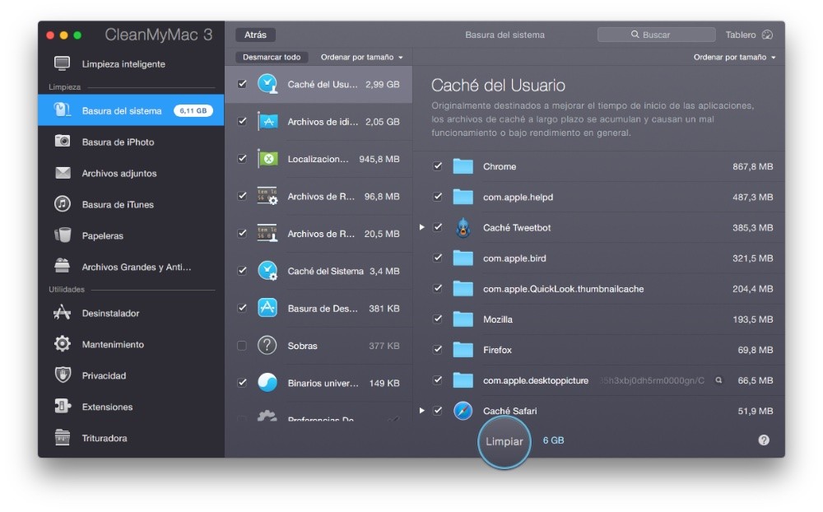The width and height of the screenshot is (823, 512).
Task: Click the magnifier beside com.apple.desktoppicture path
Action: click(x=718, y=380)
